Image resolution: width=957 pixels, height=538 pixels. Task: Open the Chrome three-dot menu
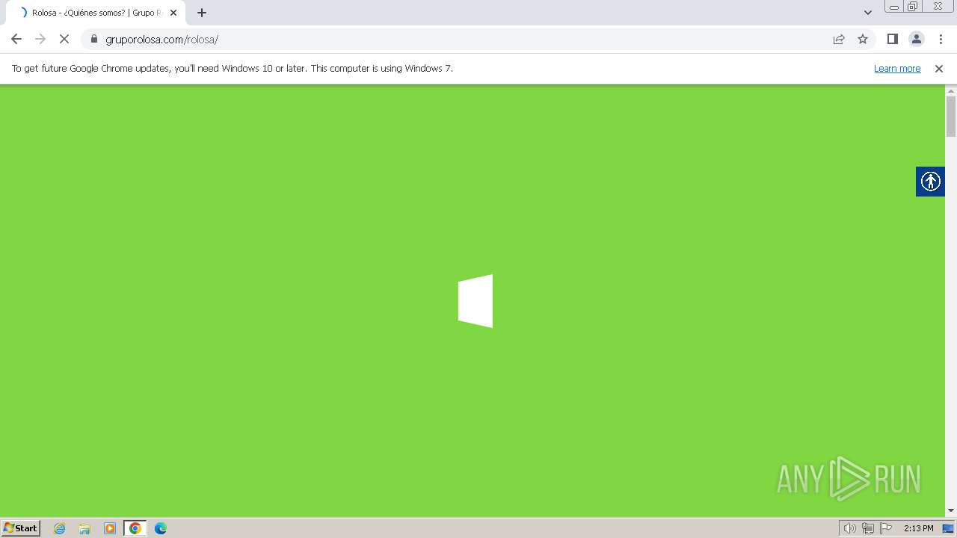point(941,39)
